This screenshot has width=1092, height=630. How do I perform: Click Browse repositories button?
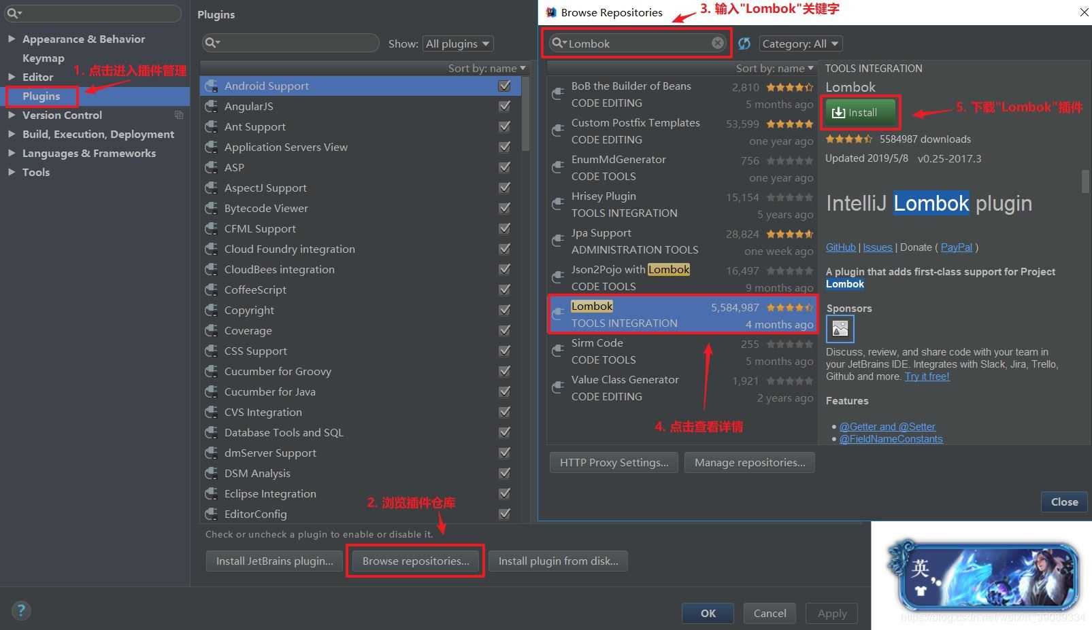coord(416,561)
